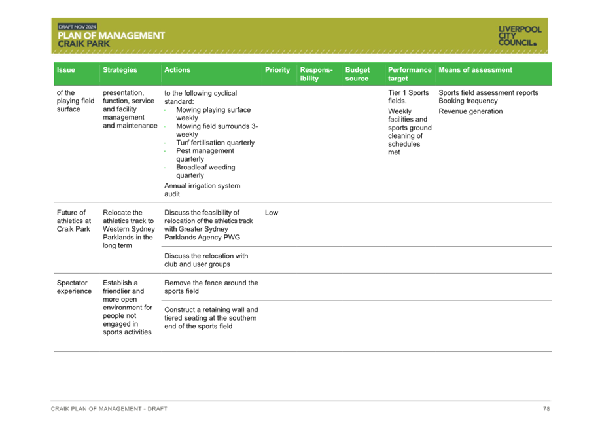Click the 'Low' priority value
Image resolution: width=600 pixels, height=424 pixels.
[272, 213]
